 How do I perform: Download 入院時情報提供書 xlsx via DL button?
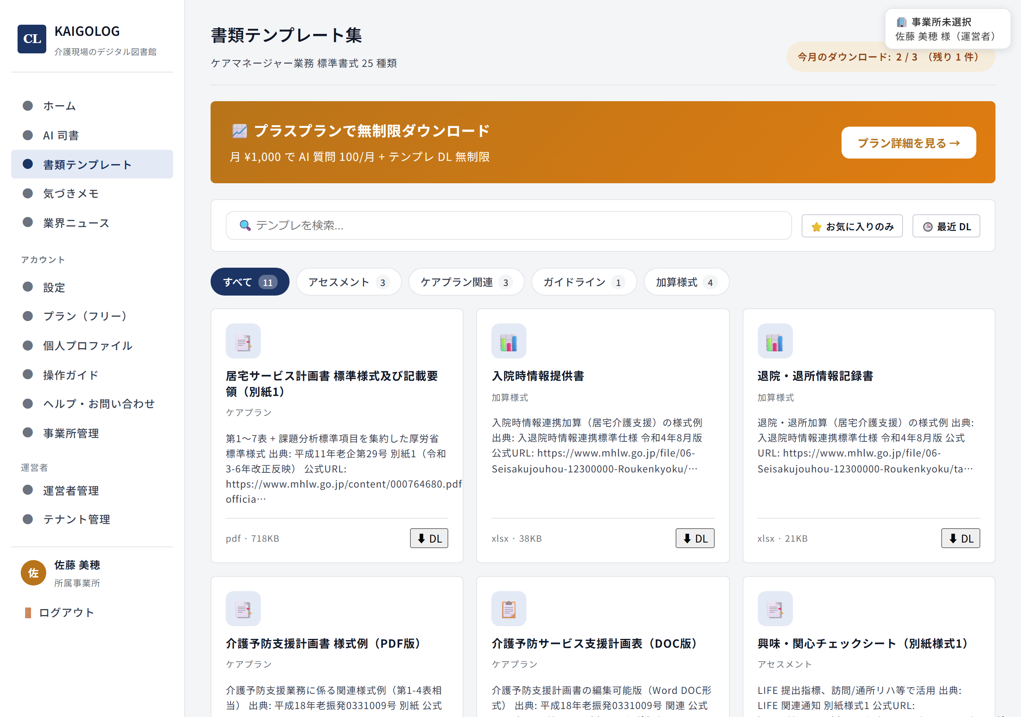point(695,538)
